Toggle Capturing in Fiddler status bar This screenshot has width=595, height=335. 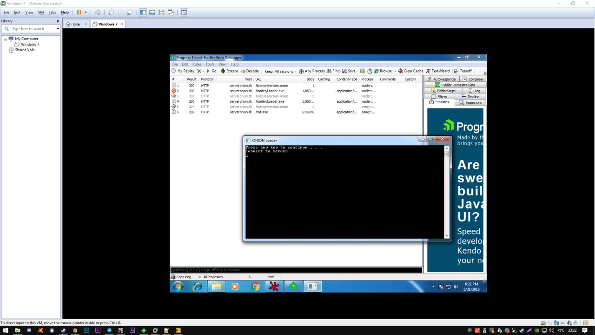point(181,277)
